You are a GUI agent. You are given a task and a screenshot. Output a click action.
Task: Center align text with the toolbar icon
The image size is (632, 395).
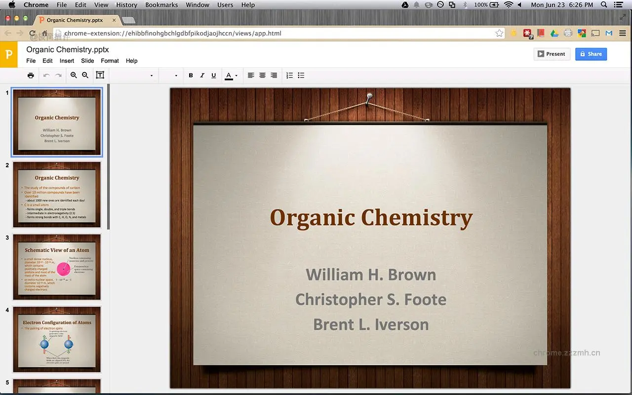click(262, 76)
